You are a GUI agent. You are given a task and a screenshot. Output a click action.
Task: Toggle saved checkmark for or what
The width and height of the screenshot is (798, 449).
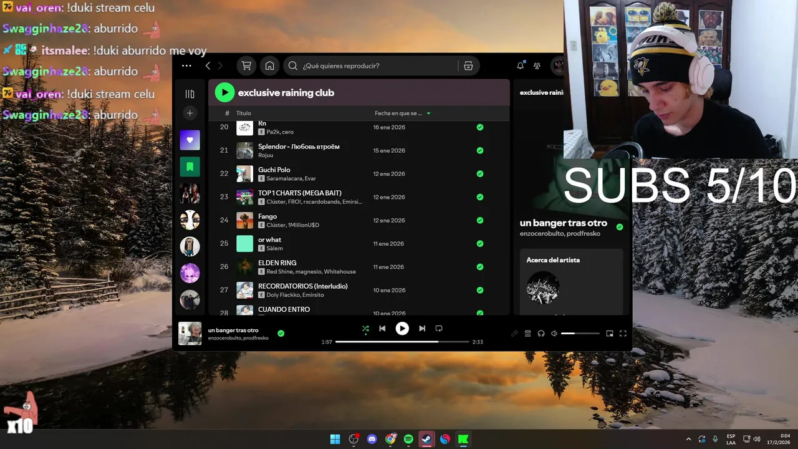click(x=480, y=244)
